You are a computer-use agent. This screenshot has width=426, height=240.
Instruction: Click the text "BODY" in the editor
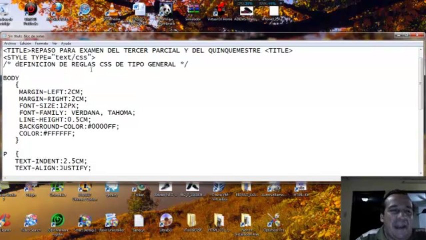pos(11,78)
